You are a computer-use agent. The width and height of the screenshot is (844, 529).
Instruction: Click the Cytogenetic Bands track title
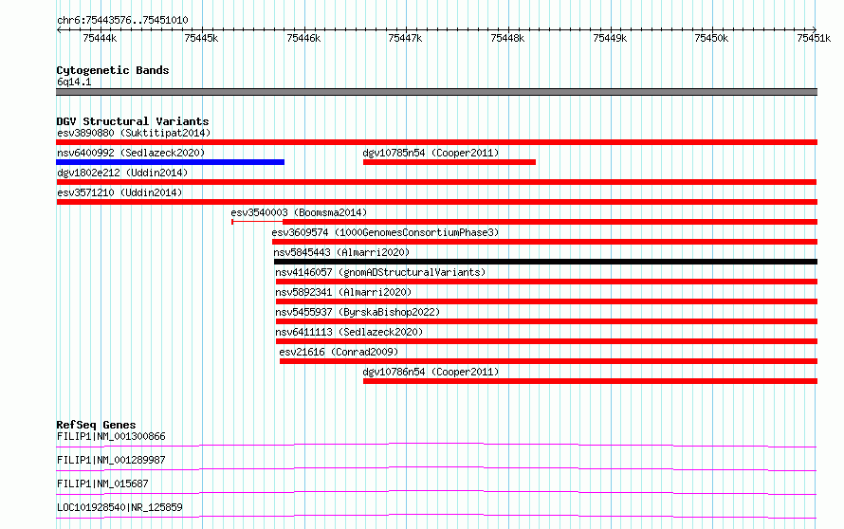point(113,70)
